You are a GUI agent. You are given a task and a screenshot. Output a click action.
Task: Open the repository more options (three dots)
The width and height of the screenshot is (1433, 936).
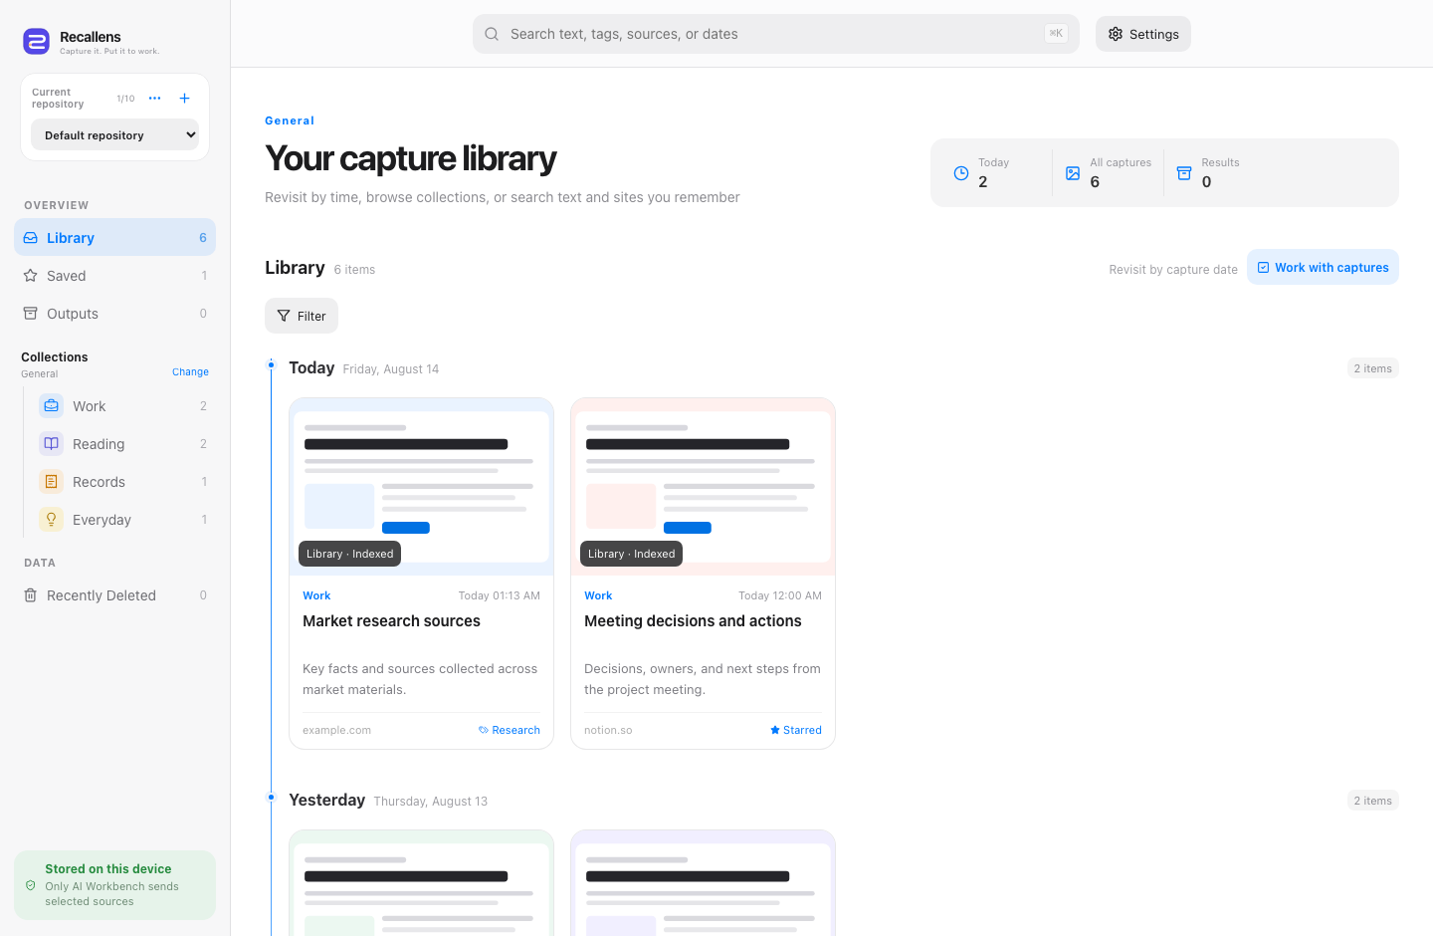(154, 98)
